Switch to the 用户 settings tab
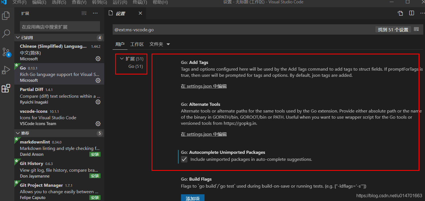 pyautogui.click(x=120, y=44)
